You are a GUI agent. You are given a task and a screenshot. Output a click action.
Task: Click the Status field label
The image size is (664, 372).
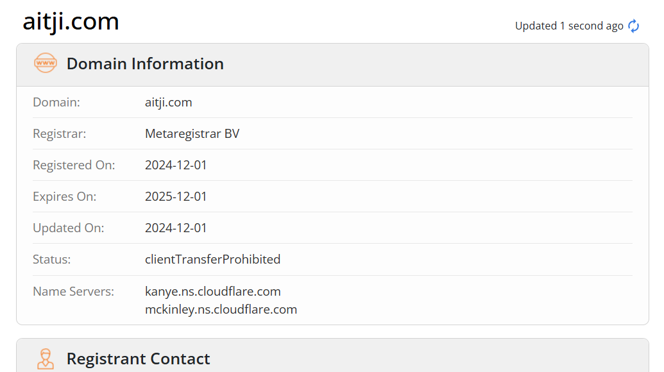click(52, 259)
